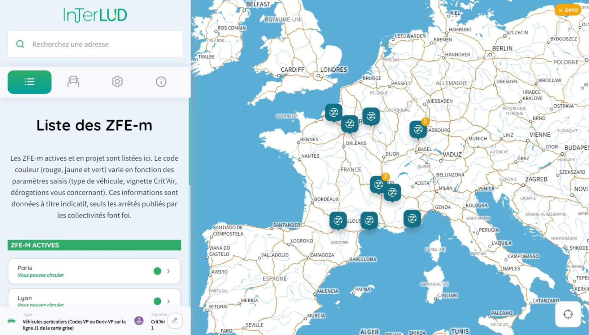Center map on my location
The width and height of the screenshot is (589, 335).
pyautogui.click(x=568, y=314)
